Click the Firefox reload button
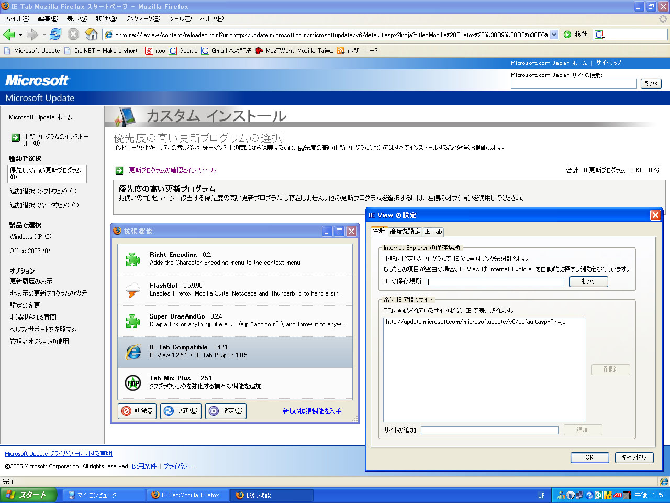 pyautogui.click(x=55, y=35)
